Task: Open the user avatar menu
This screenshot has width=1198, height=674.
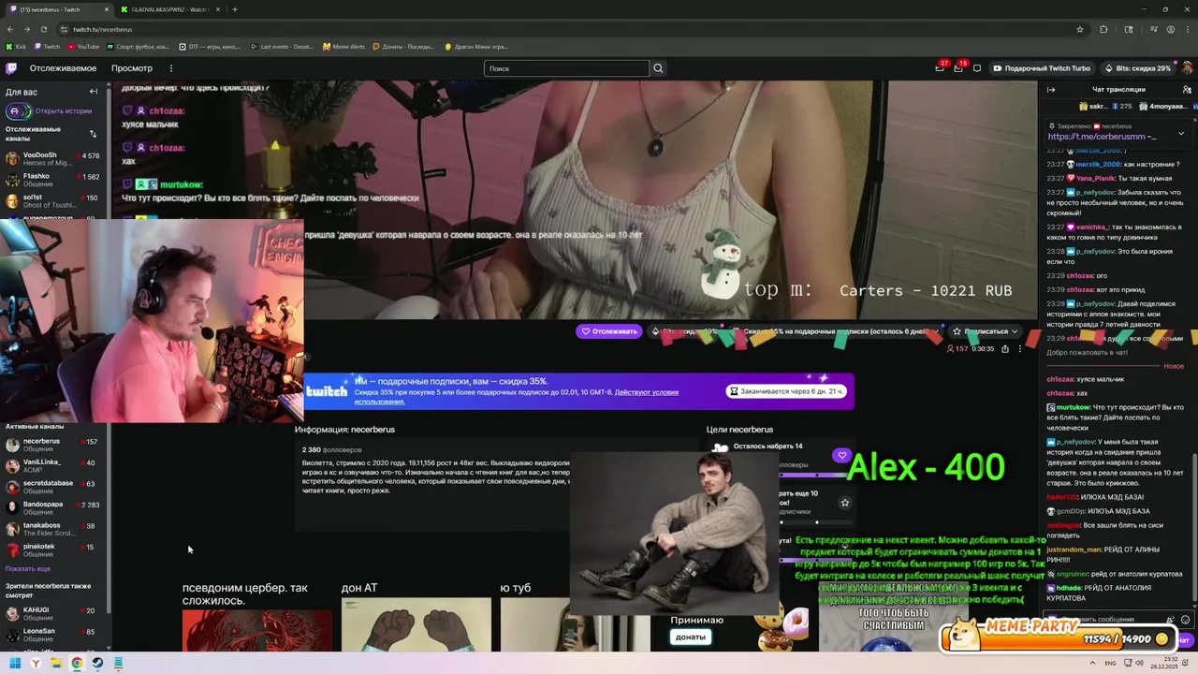Action: click(1187, 68)
